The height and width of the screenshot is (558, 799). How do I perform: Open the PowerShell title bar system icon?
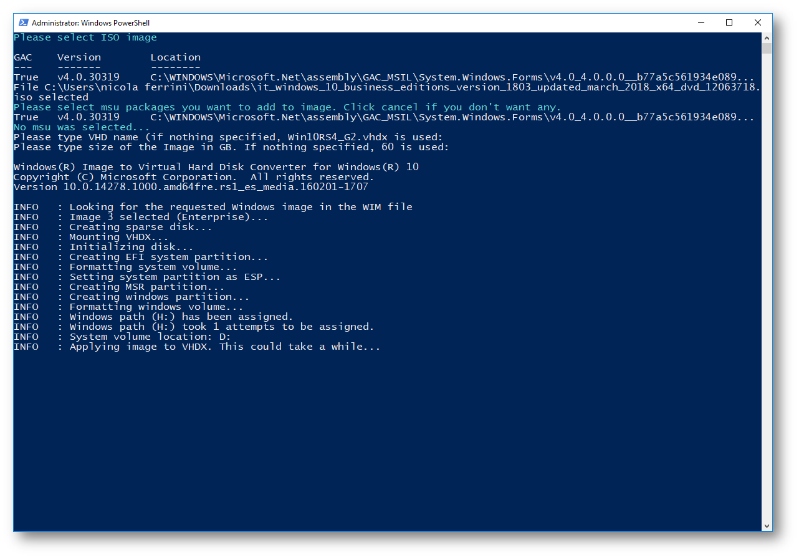coord(23,23)
